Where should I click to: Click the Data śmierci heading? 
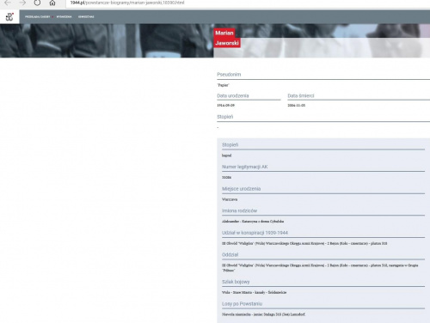click(x=301, y=96)
